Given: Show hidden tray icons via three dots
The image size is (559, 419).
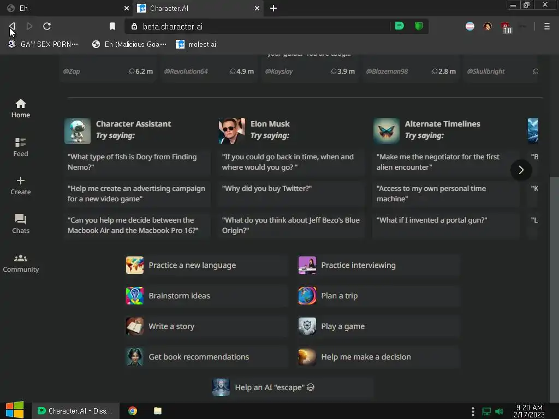Looking at the screenshot, I should coord(473,411).
